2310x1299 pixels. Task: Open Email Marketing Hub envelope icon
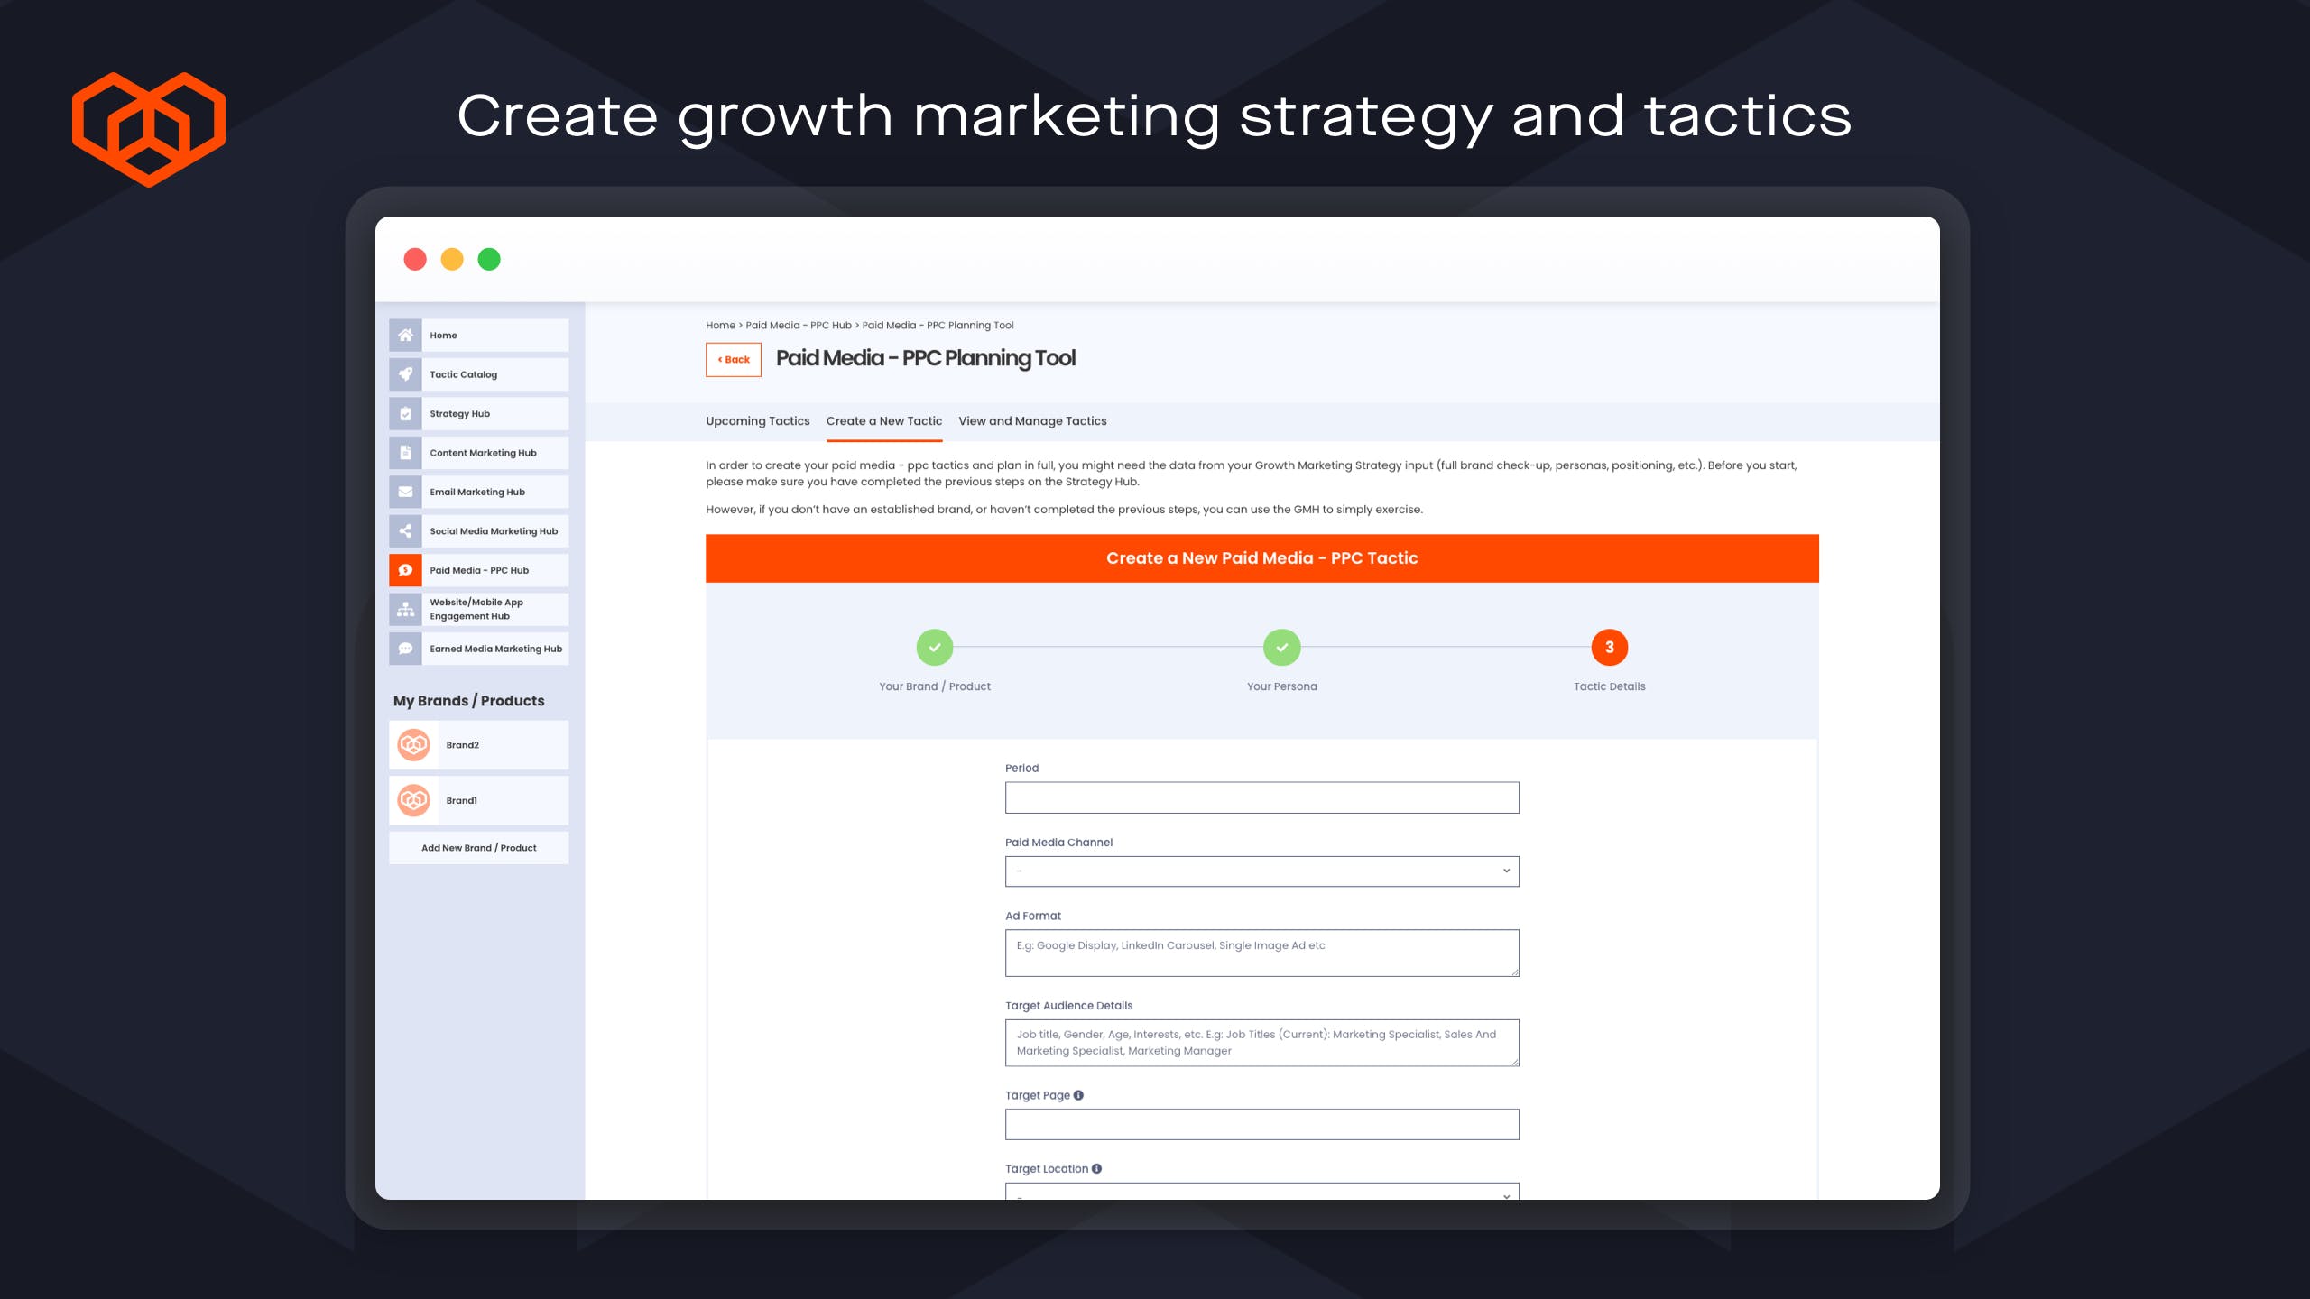(x=405, y=492)
